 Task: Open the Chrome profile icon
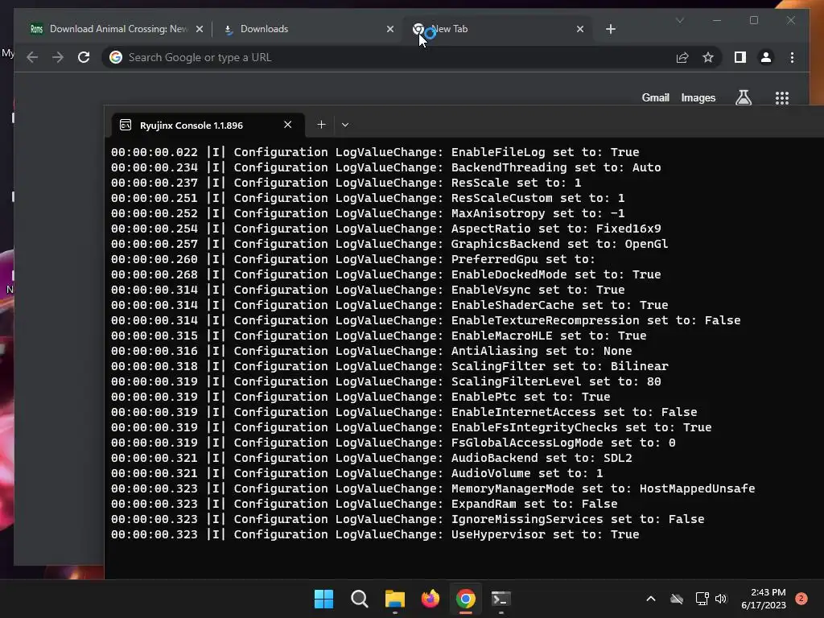766,57
